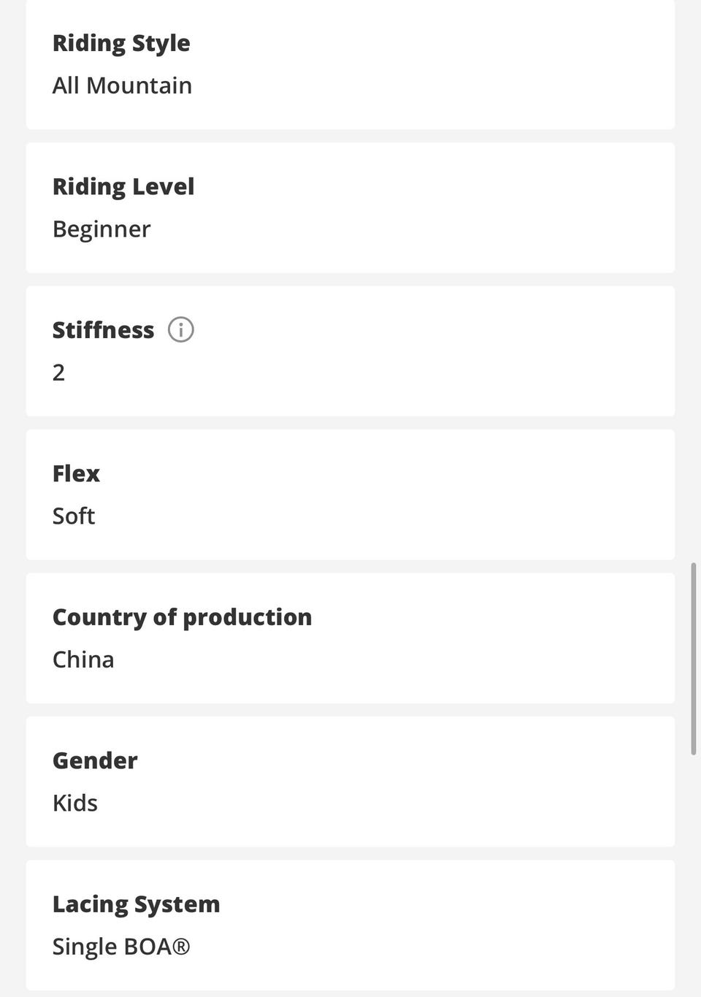This screenshot has height=997, width=701.
Task: Click the vertical scrollbar thumb
Action: tap(693, 657)
